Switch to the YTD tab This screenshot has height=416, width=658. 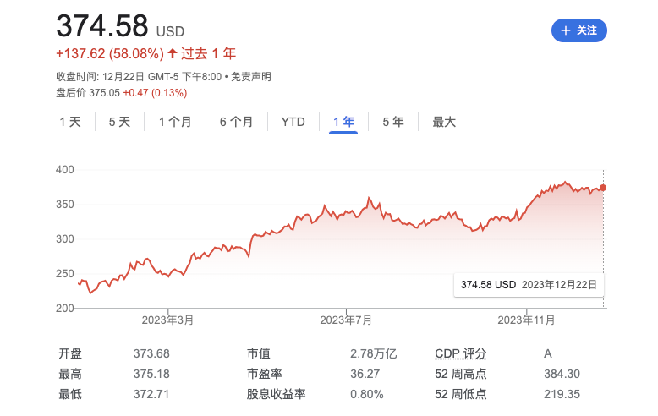(293, 122)
